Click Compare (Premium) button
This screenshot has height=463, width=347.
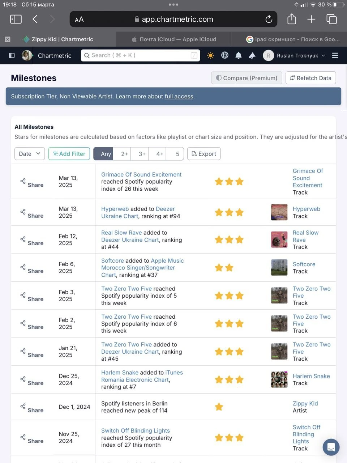[247, 78]
